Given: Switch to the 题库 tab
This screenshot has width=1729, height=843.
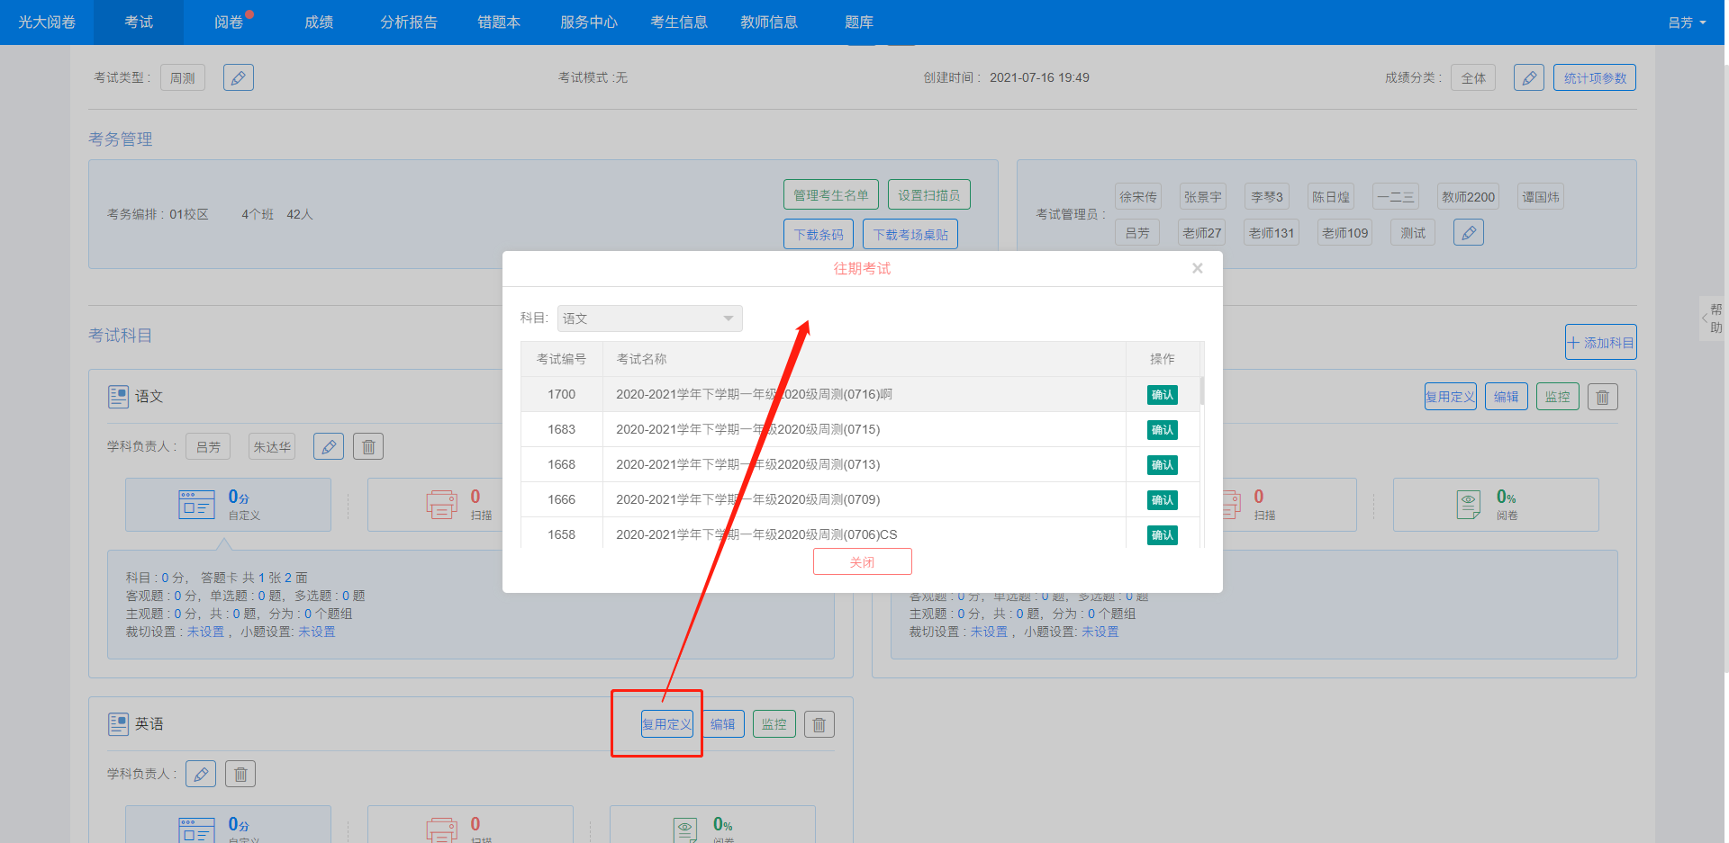Looking at the screenshot, I should coord(858,22).
